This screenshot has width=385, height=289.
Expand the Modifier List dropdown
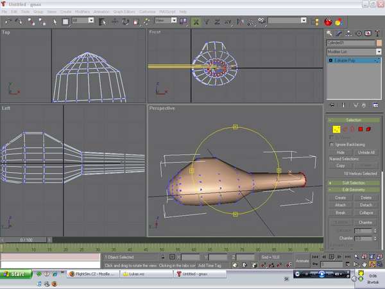coord(354,51)
